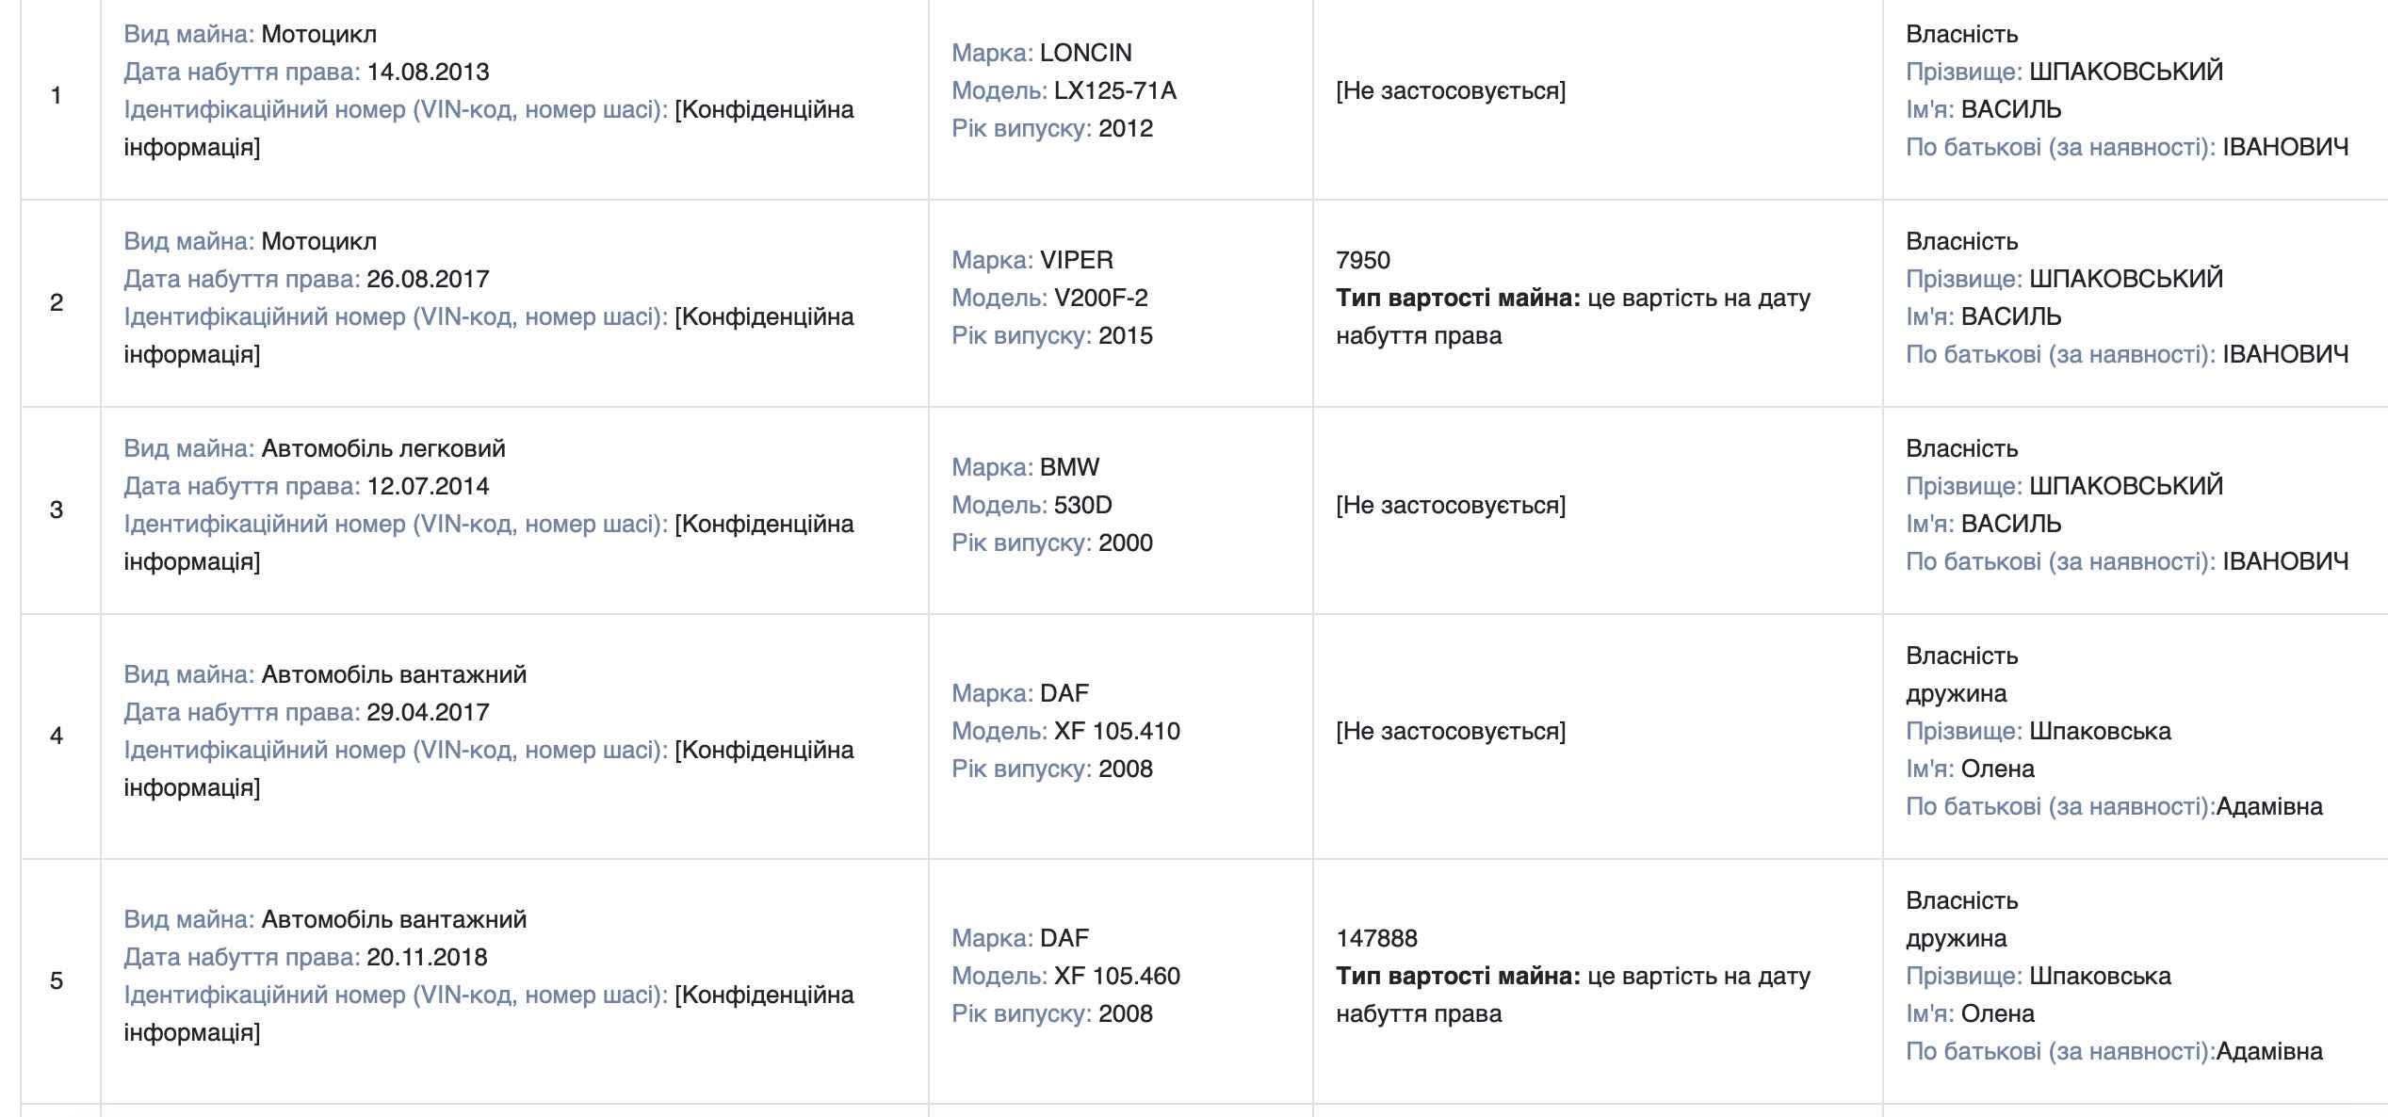This screenshot has height=1117, width=2388.
Task: Select model V200F-2 text
Action: coord(1101,298)
